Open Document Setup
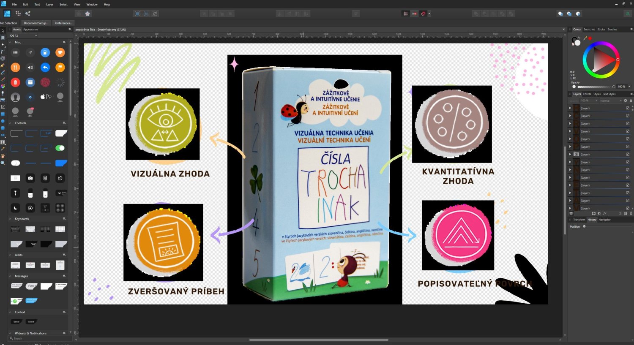 36,23
